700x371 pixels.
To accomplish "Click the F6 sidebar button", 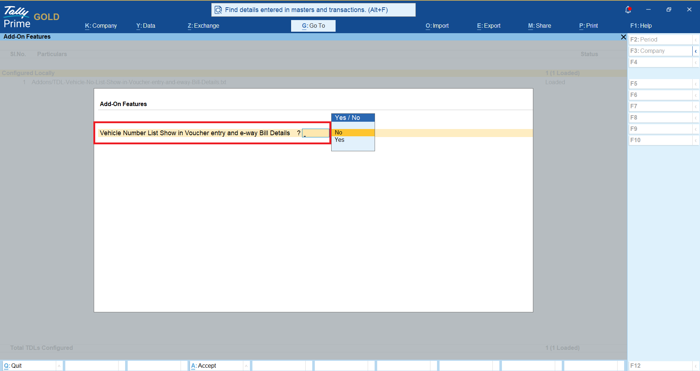I will (x=660, y=95).
